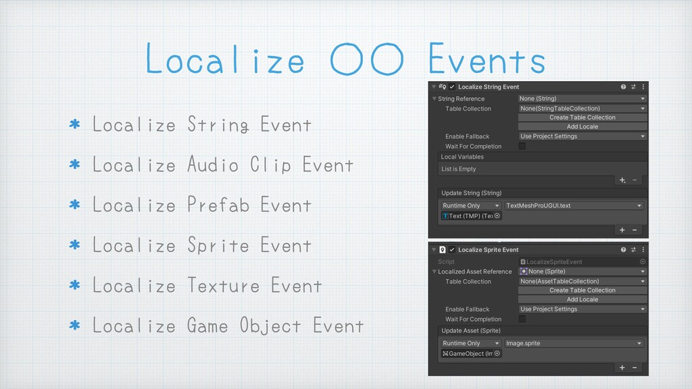Remove a listener from Update Asset (Sprite)
The width and height of the screenshot is (692, 389).
pyautogui.click(x=635, y=367)
